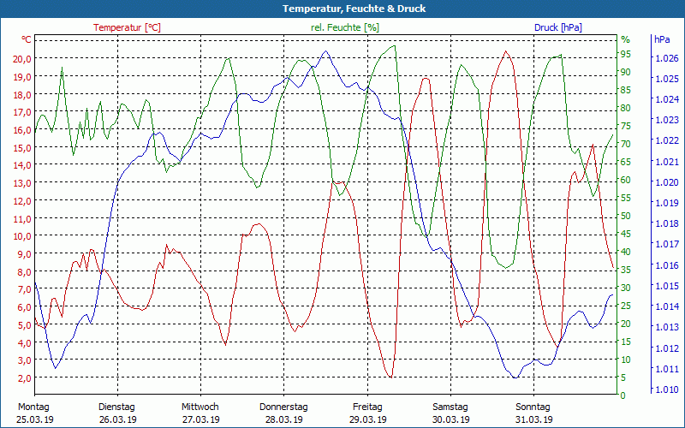Select the Montag 25.03.19 date label
Viewport: 685px width, 428px height.
(33, 413)
